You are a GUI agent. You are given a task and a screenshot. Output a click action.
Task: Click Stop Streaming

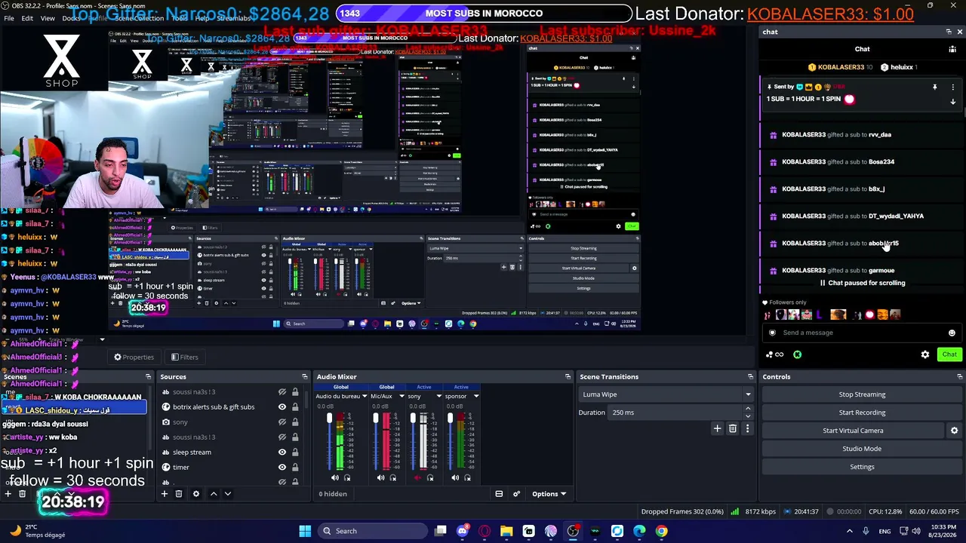click(862, 394)
